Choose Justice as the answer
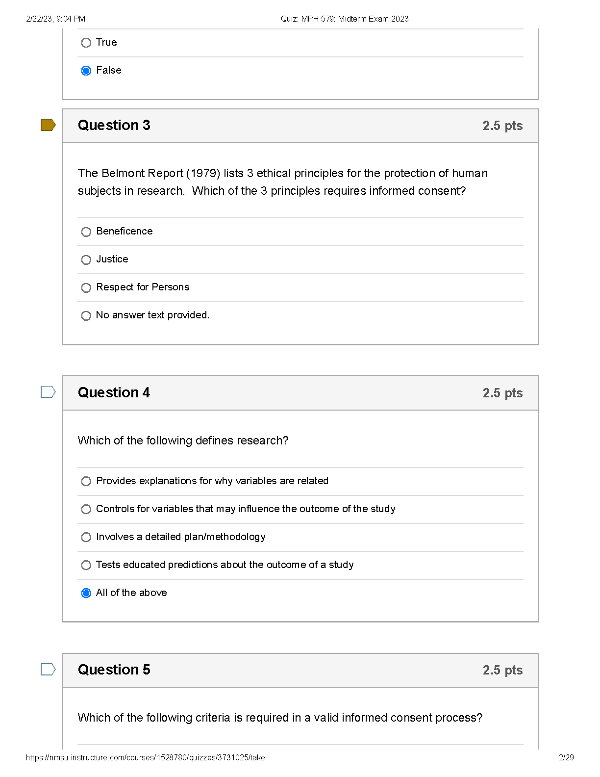Image resolution: width=600 pixels, height=777 pixels. pyautogui.click(x=86, y=259)
